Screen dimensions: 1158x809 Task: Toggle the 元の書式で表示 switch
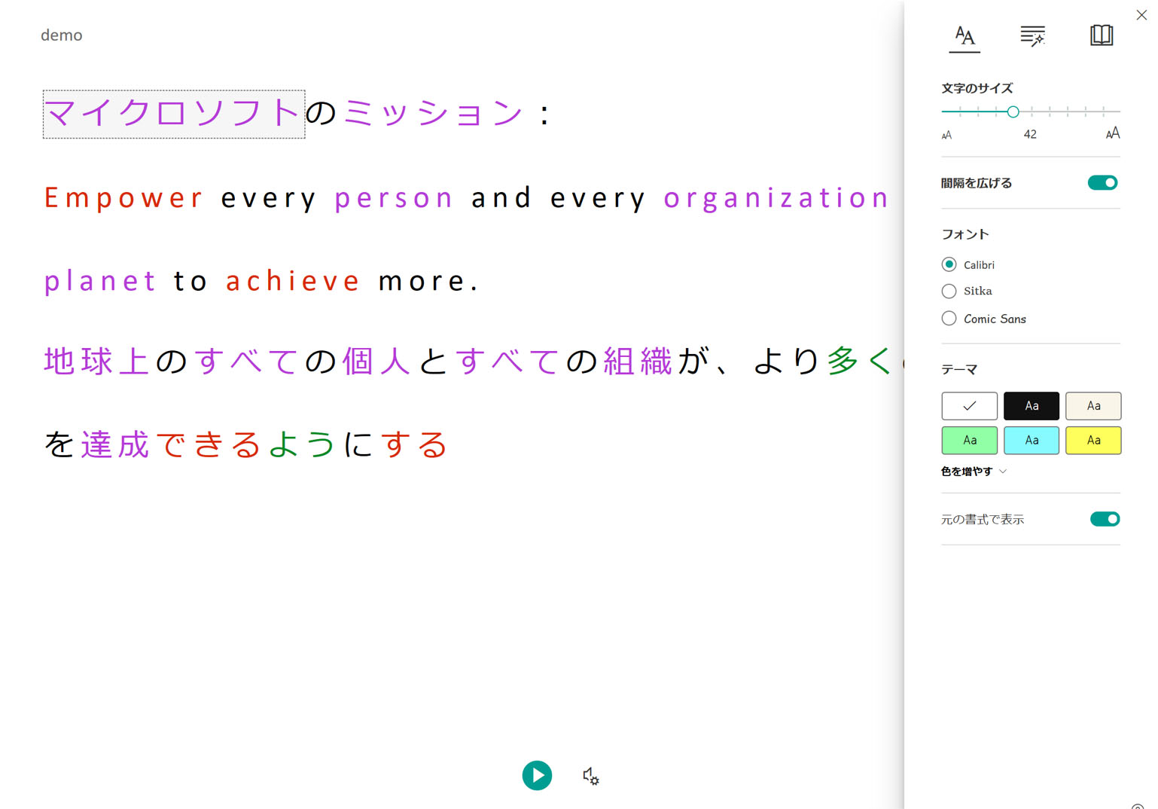[x=1105, y=519]
